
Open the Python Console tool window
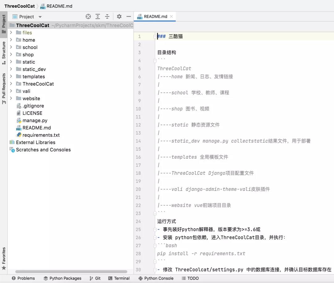point(156,278)
